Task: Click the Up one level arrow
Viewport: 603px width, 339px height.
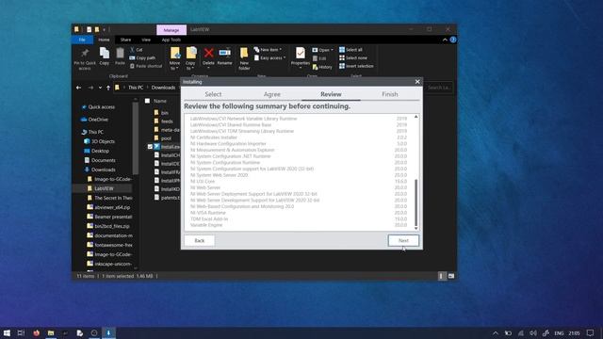Action: point(108,88)
